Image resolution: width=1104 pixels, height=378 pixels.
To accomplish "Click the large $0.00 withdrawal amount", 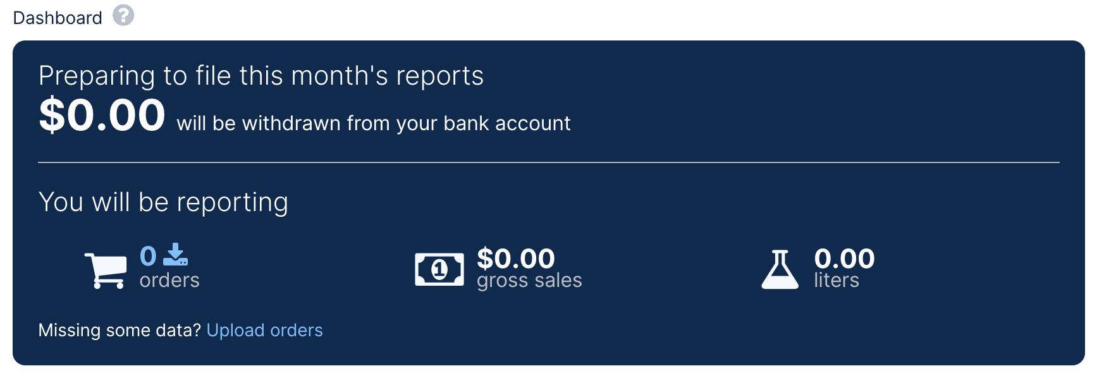I will pos(102,116).
